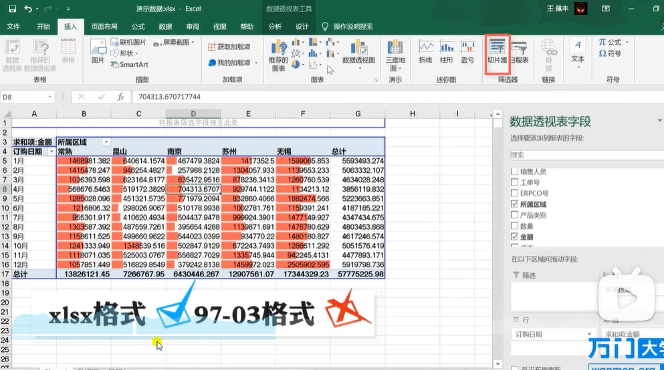Insert a 公式 equation
Screen dimensions: 664x370
613,42
